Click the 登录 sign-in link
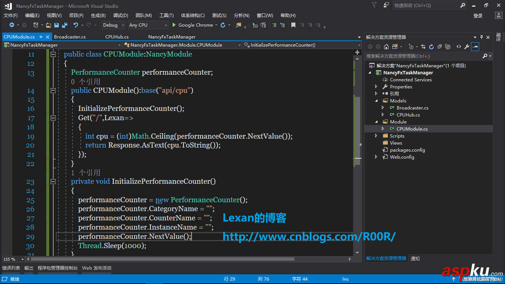 [478, 16]
